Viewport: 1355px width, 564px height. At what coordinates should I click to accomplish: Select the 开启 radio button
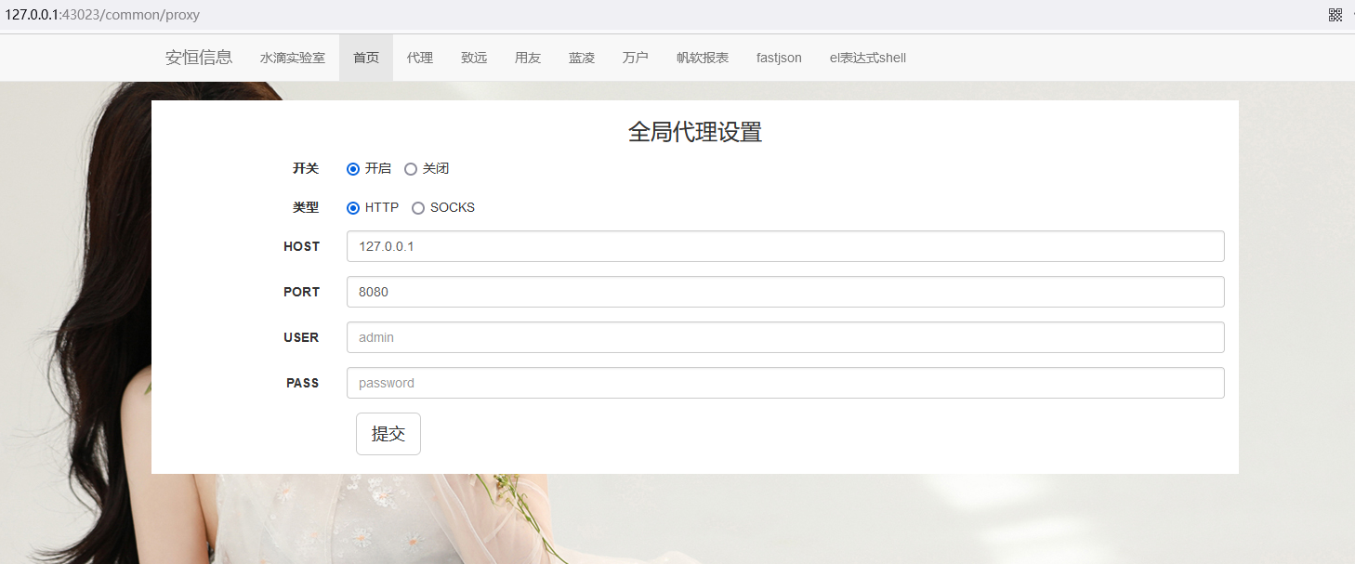pyautogui.click(x=353, y=169)
